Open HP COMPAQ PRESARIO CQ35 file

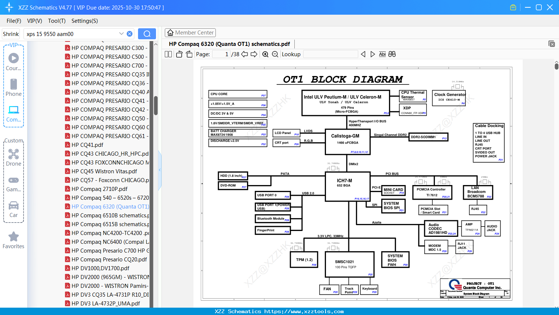pyautogui.click(x=106, y=74)
